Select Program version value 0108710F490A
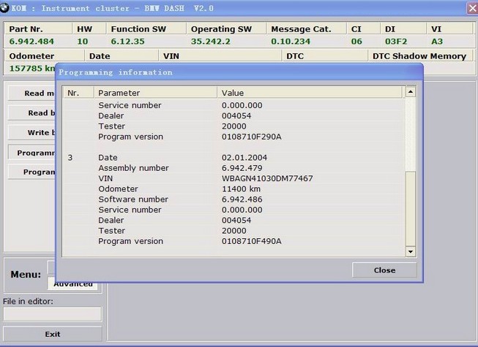 (x=251, y=241)
